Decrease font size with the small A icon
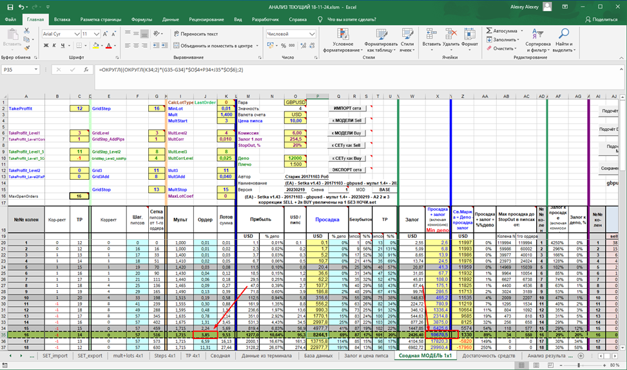The width and height of the screenshot is (627, 370). click(x=114, y=34)
